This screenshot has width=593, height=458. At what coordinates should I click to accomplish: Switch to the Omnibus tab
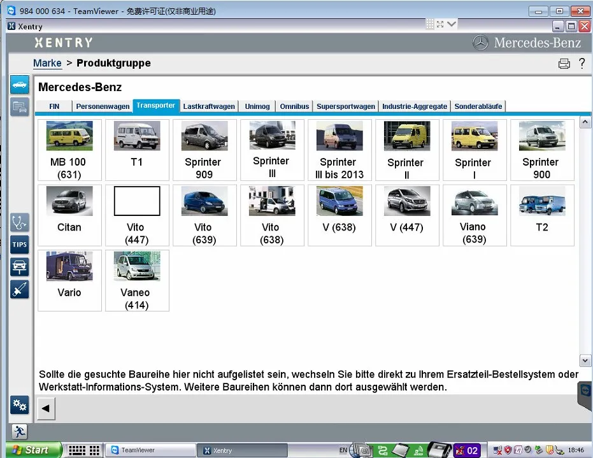click(294, 106)
